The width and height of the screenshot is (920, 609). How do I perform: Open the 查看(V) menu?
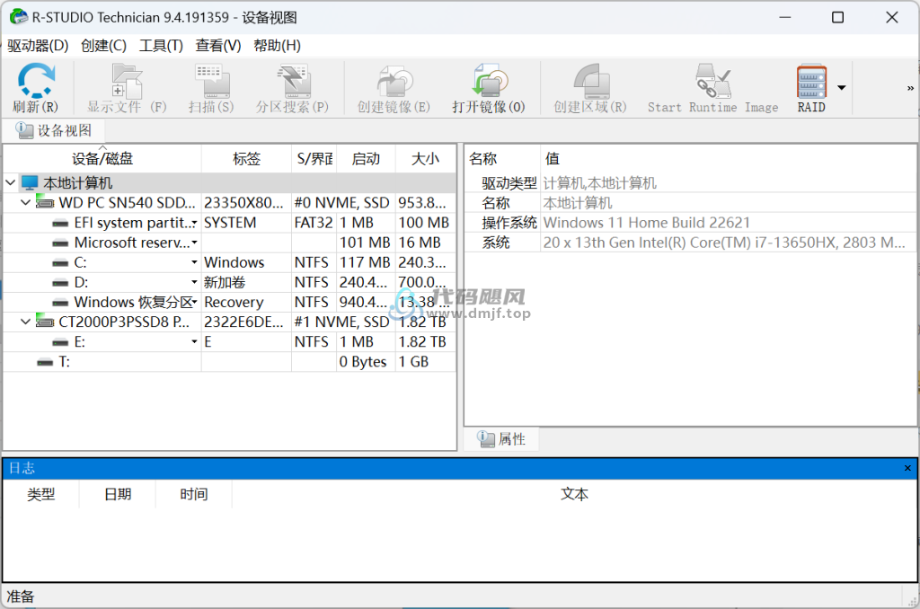click(217, 46)
